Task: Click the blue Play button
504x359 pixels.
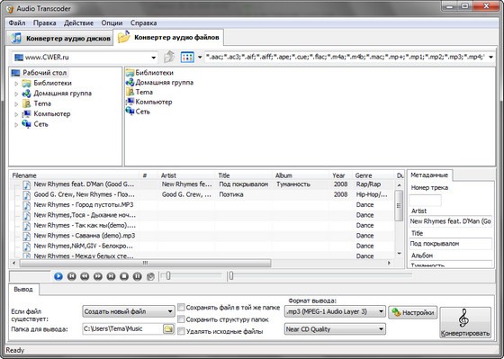Action: tap(58, 276)
